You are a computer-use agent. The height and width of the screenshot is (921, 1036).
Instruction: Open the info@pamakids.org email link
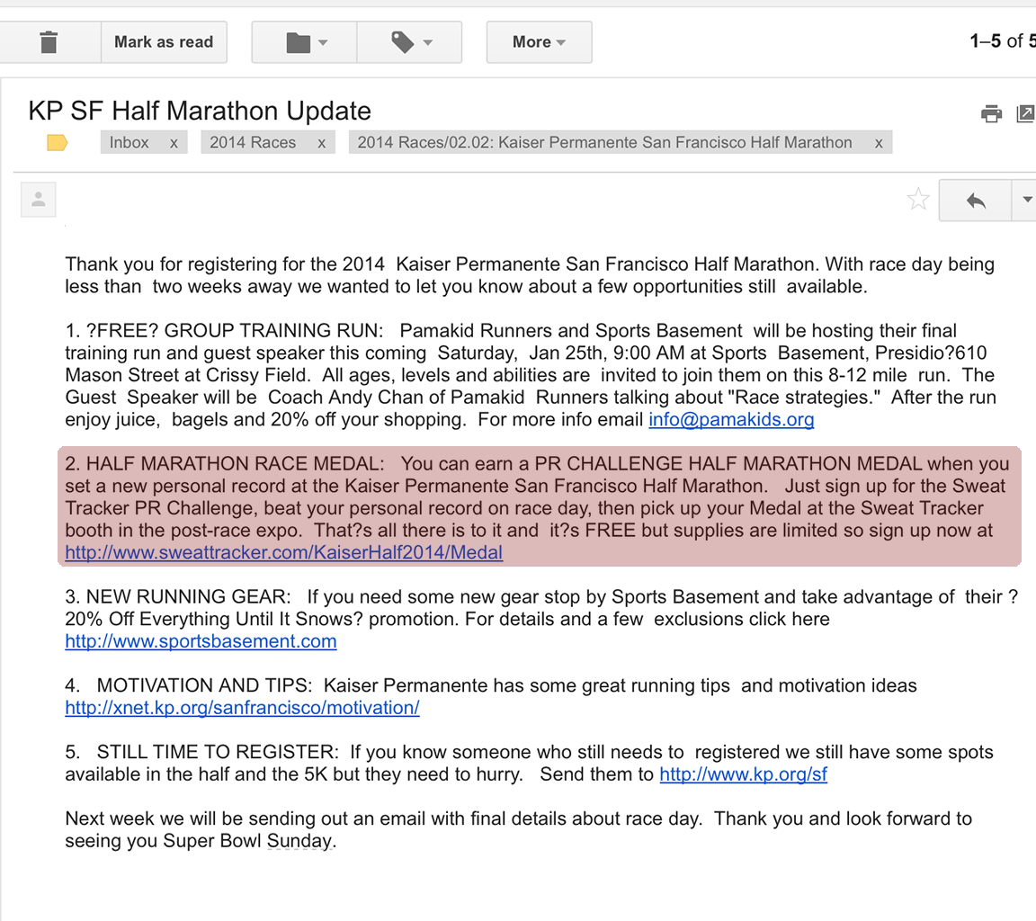pyautogui.click(x=730, y=419)
